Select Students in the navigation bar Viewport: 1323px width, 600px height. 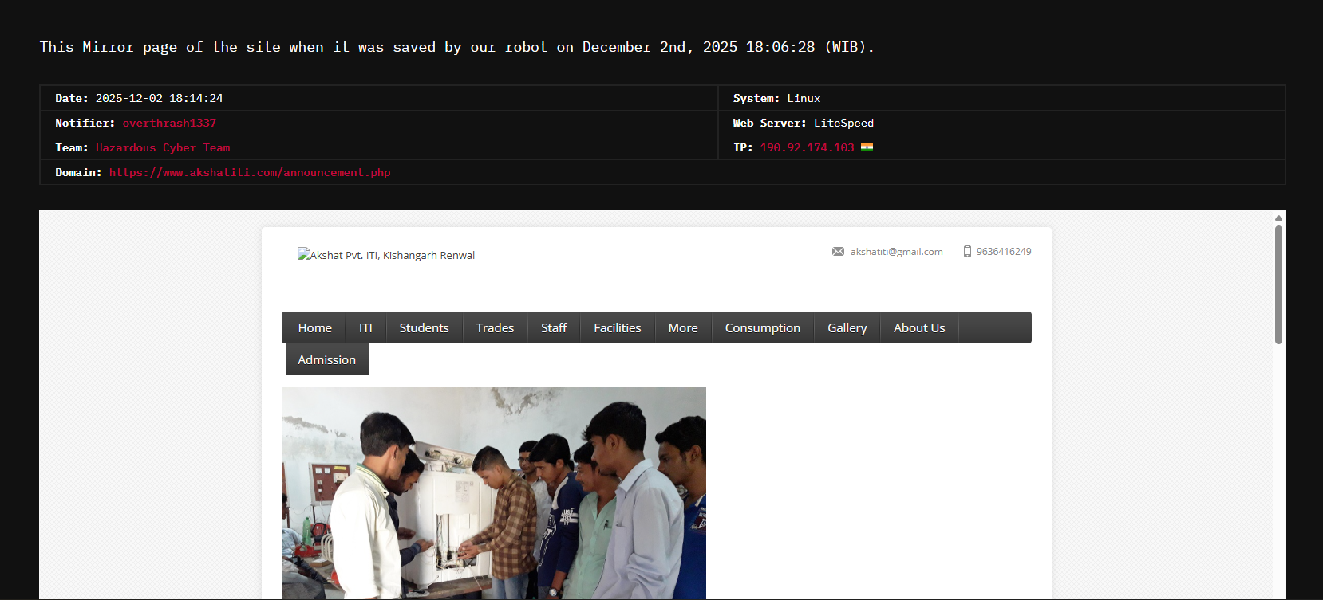tap(424, 327)
